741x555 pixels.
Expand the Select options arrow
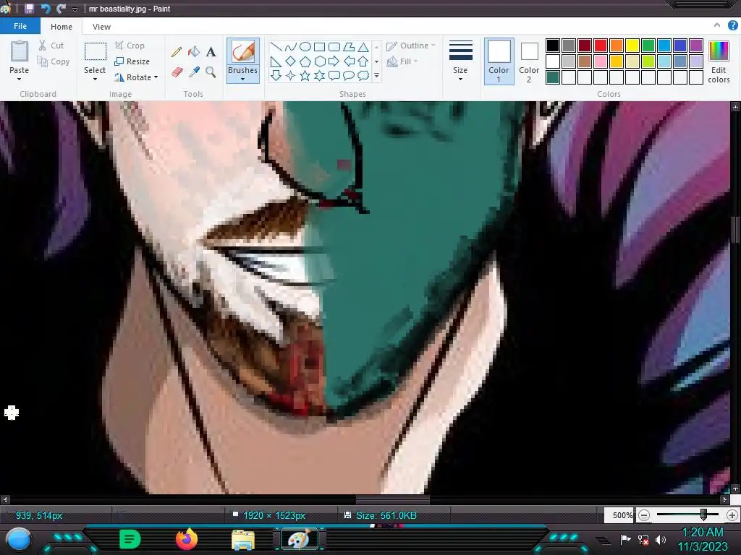pyautogui.click(x=95, y=79)
